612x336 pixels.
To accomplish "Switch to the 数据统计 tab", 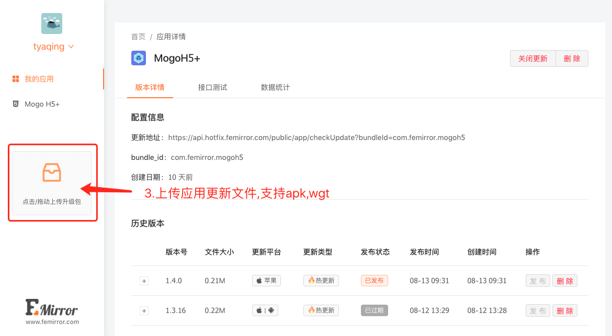I will 275,87.
